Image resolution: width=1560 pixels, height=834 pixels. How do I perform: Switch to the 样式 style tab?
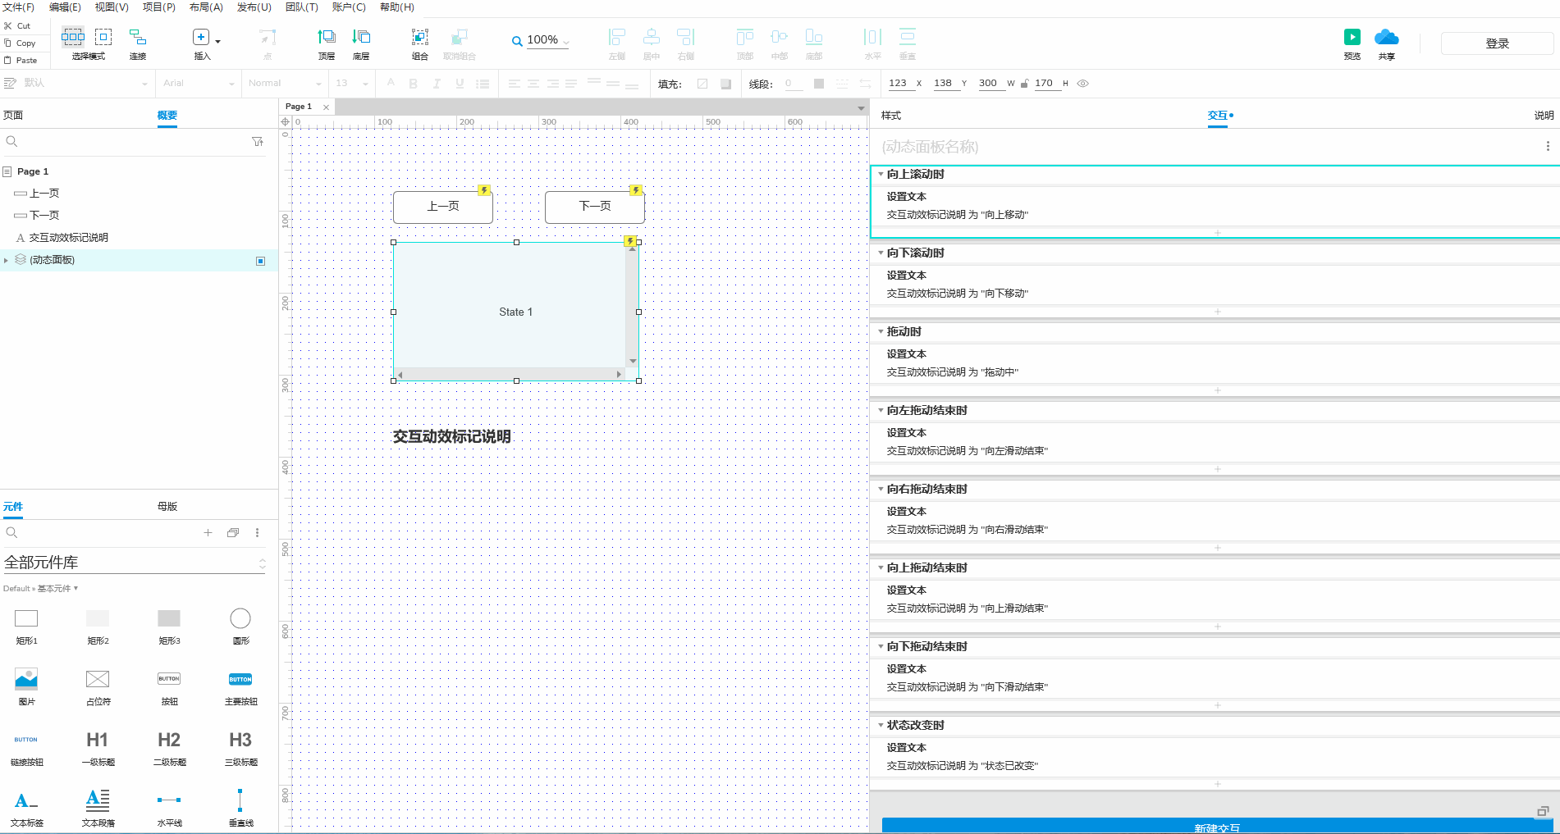(891, 116)
